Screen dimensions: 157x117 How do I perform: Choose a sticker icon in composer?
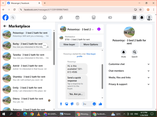[72, 104]
